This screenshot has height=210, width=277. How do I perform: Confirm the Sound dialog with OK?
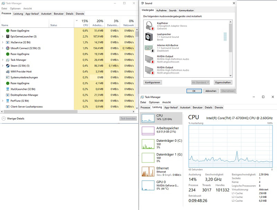click(194, 91)
